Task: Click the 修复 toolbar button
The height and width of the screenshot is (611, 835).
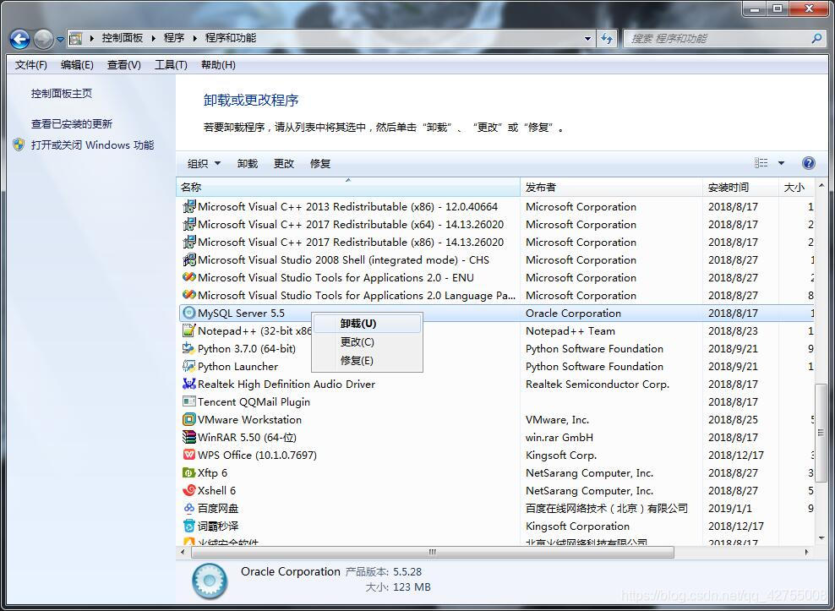Action: 320,164
